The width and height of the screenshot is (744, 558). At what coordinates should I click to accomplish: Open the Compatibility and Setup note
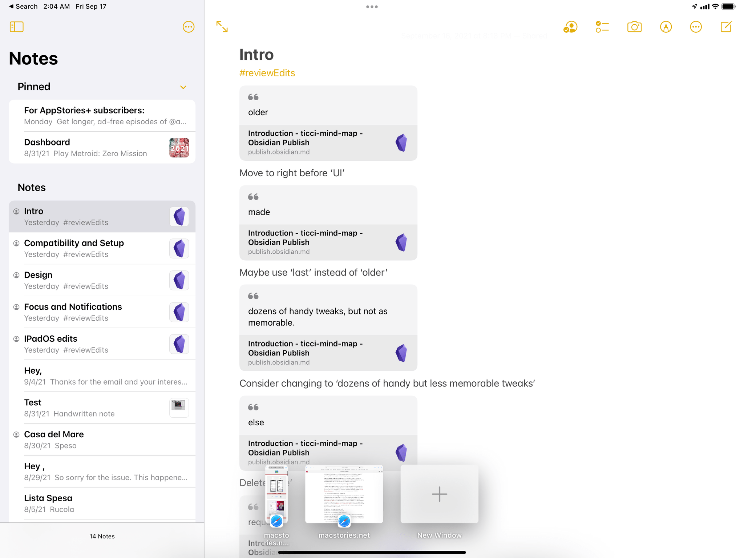tap(102, 248)
